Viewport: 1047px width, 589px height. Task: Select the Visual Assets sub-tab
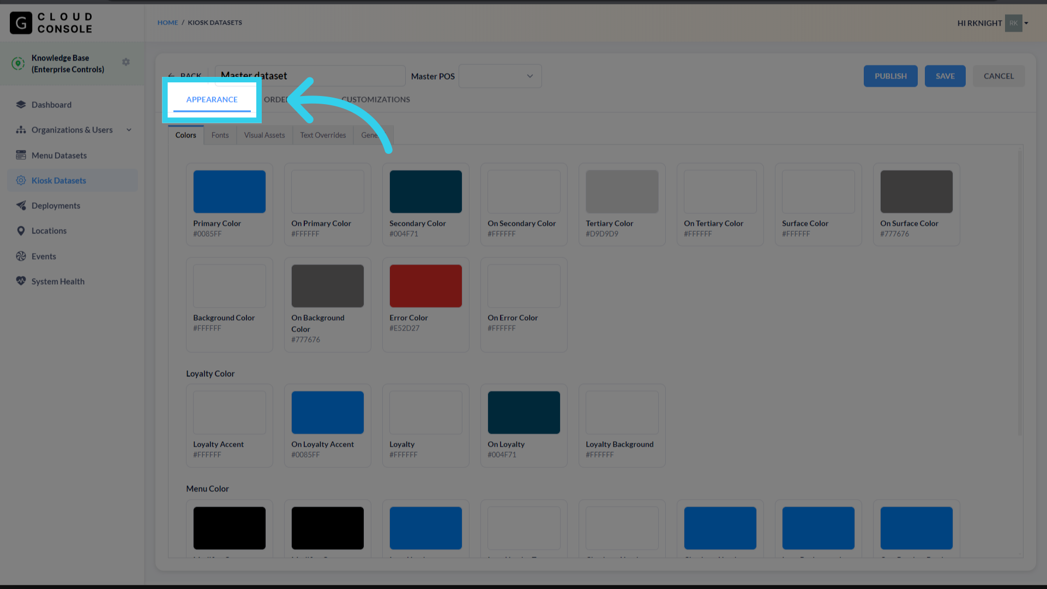click(x=264, y=135)
